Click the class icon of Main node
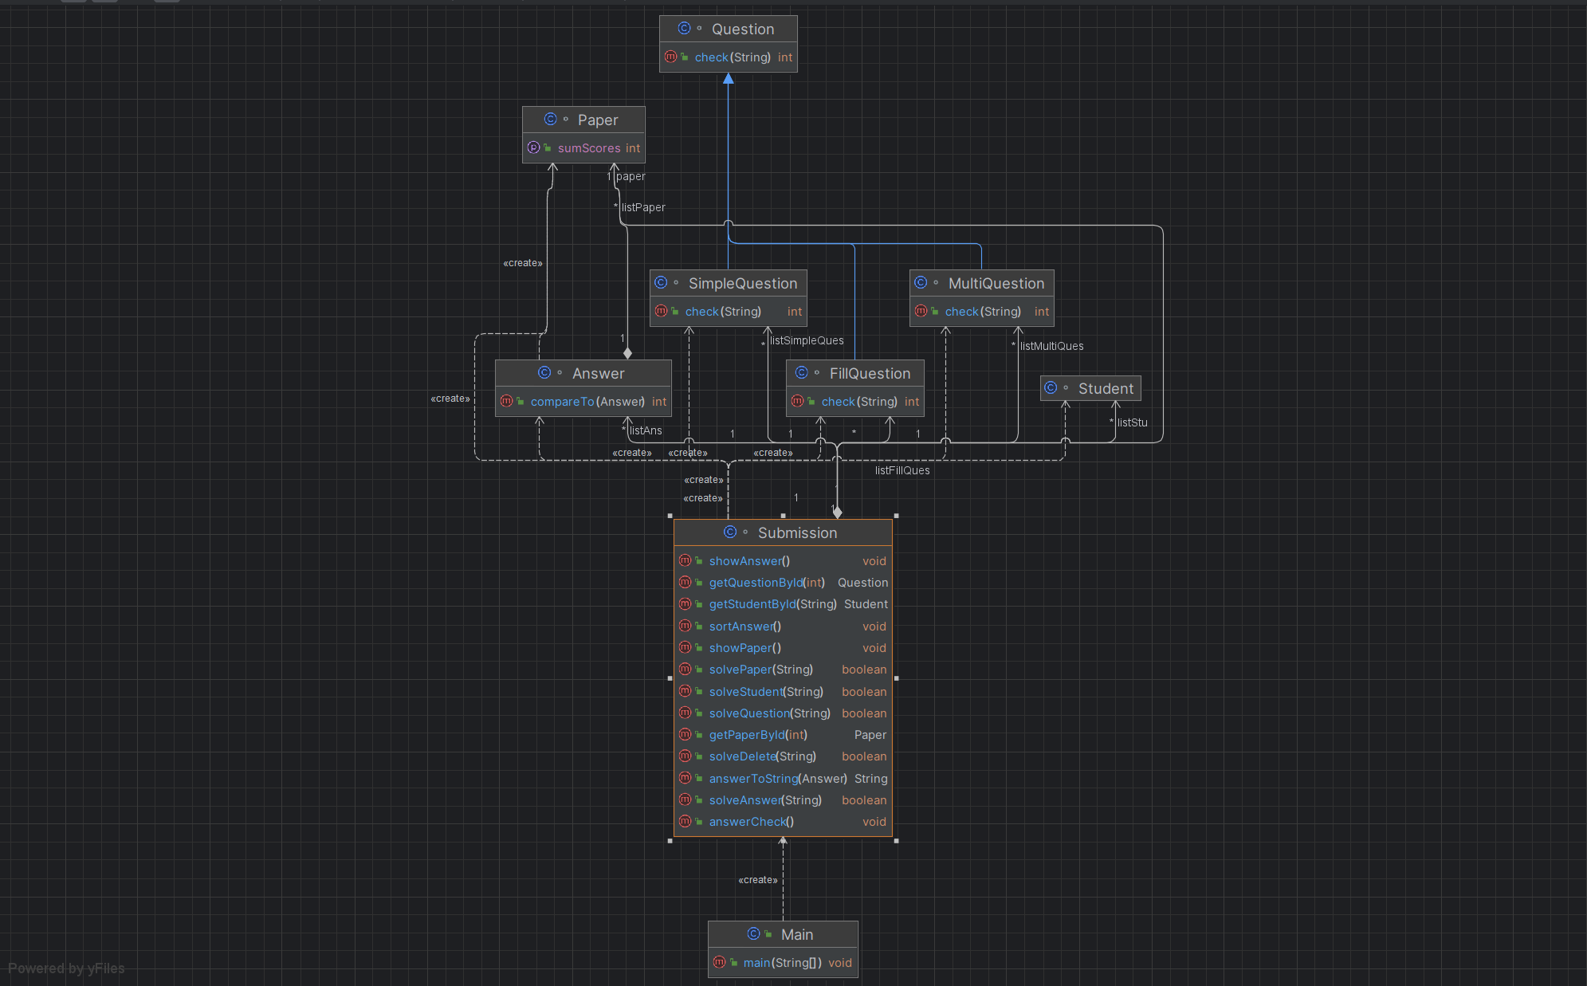The height and width of the screenshot is (986, 1587). pos(754,934)
